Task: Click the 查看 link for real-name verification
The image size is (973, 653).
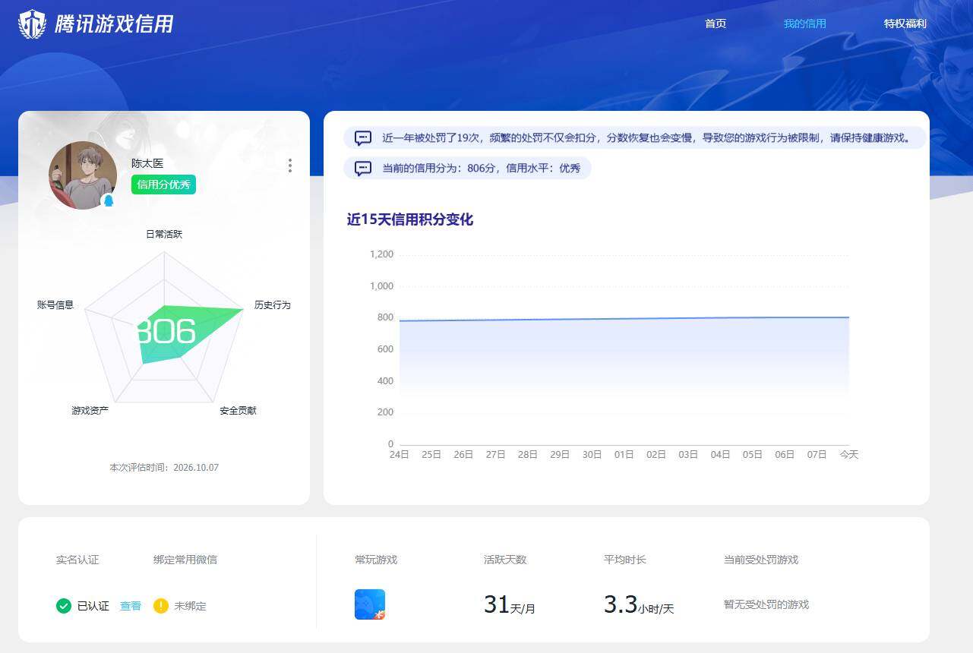Action: [131, 606]
